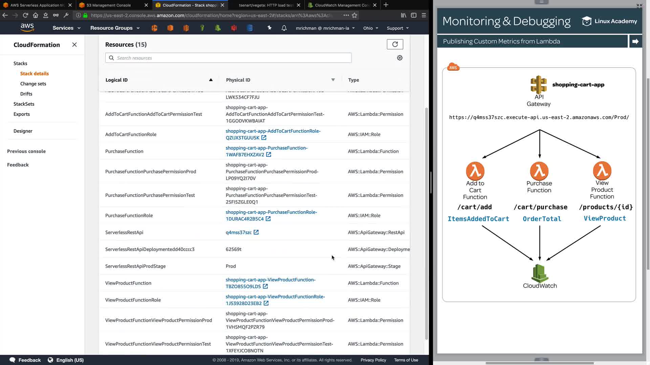This screenshot has width=650, height=365.
Task: Open the Ohio region selector
Action: tap(370, 28)
